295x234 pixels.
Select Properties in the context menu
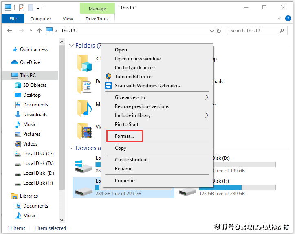click(x=125, y=181)
